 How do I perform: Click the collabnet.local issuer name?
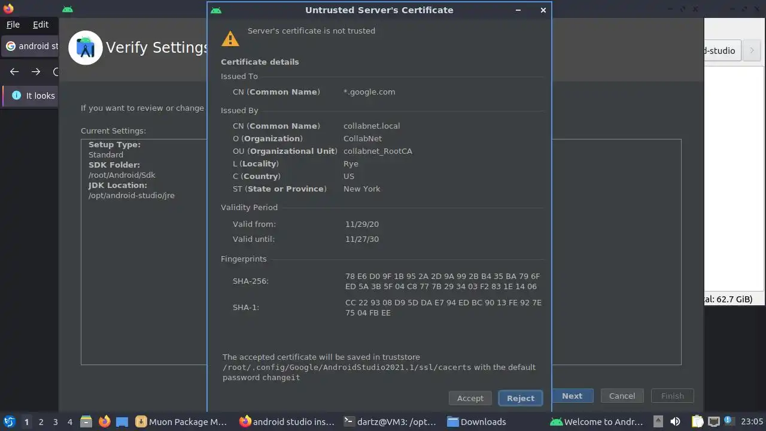372,126
